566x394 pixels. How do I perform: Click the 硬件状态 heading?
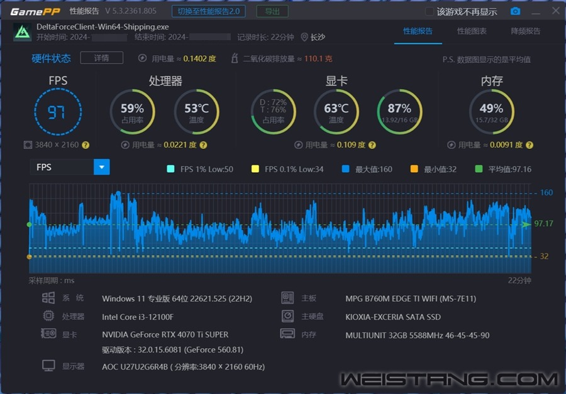52,58
